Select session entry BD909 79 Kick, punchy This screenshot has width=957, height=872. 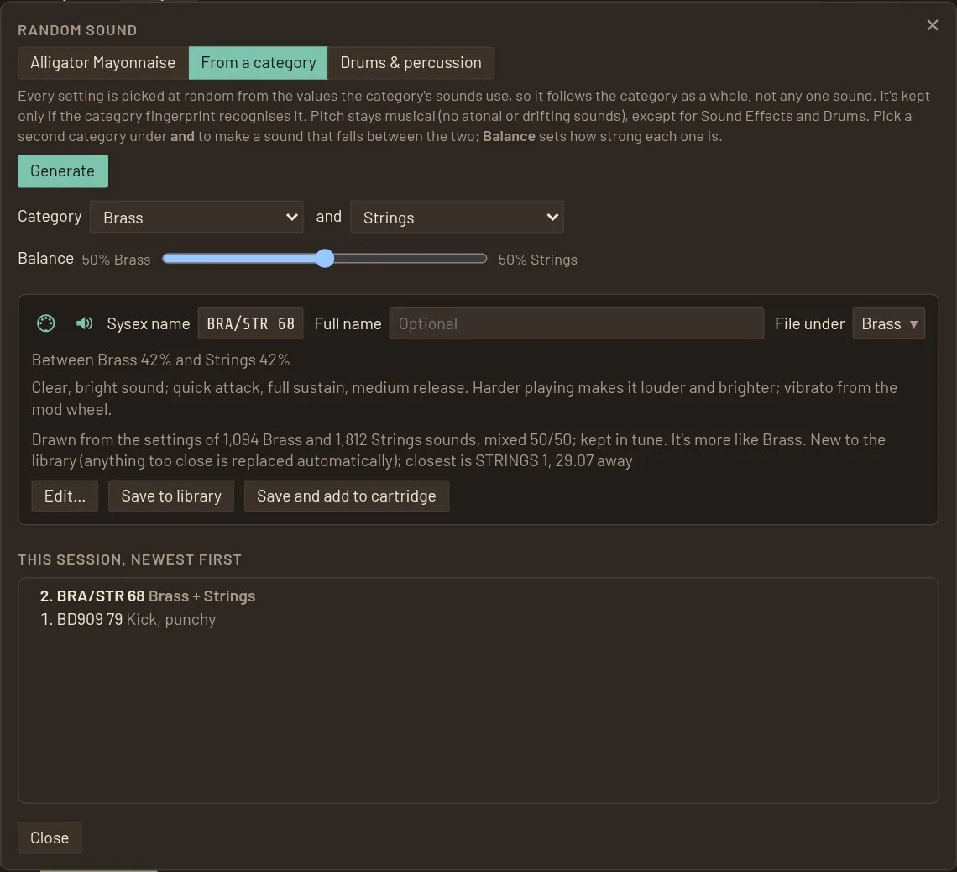pos(128,619)
